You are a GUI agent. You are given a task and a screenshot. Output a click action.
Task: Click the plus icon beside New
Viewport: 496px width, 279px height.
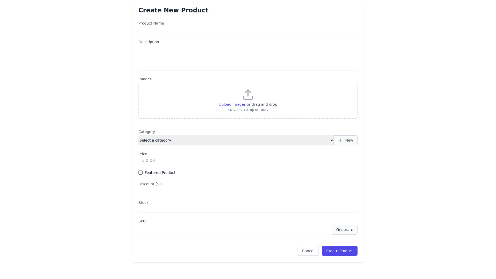click(x=340, y=140)
